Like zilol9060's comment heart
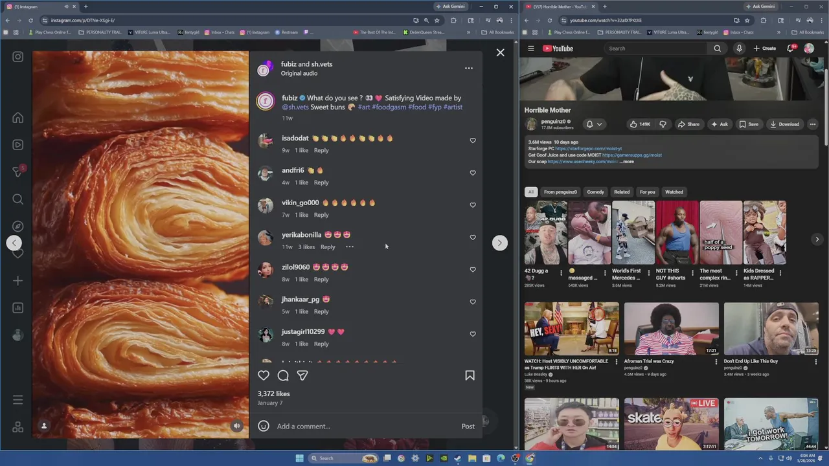The height and width of the screenshot is (466, 829). [473, 269]
